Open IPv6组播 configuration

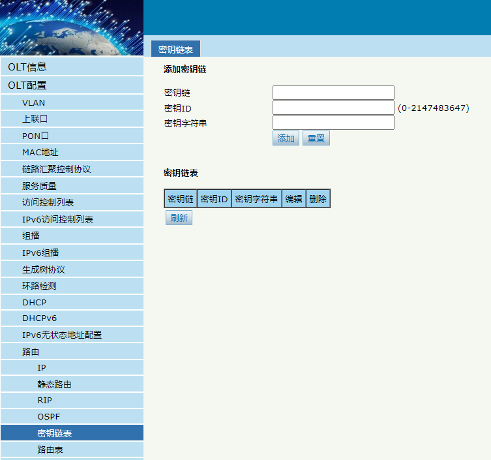72,253
